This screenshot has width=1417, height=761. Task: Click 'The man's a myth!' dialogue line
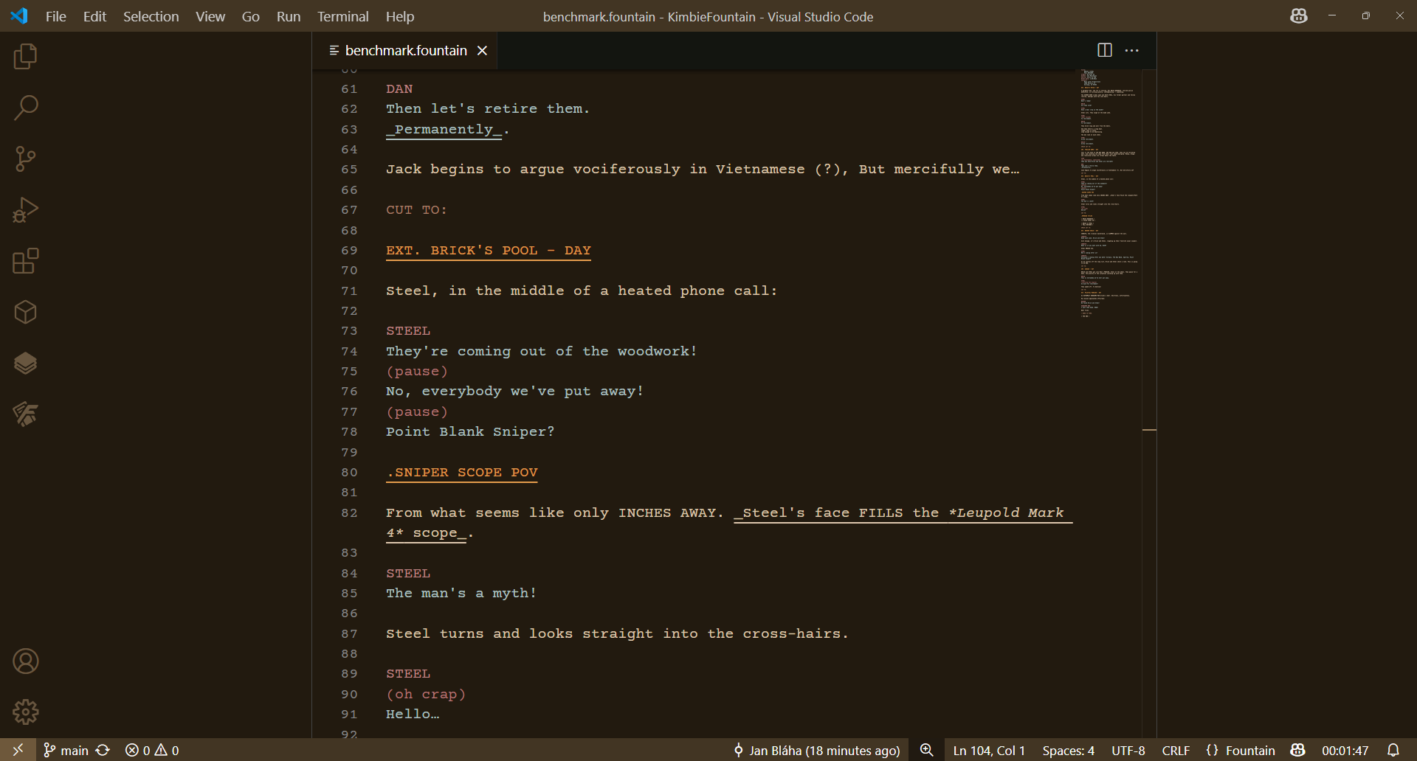click(x=461, y=593)
